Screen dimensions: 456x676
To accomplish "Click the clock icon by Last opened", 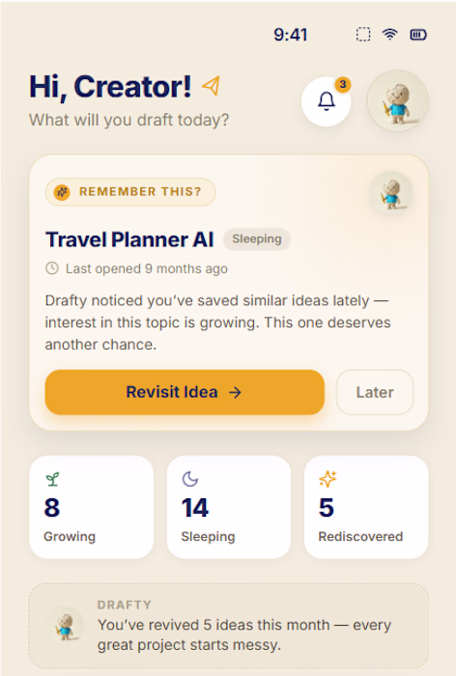I will pyautogui.click(x=52, y=268).
